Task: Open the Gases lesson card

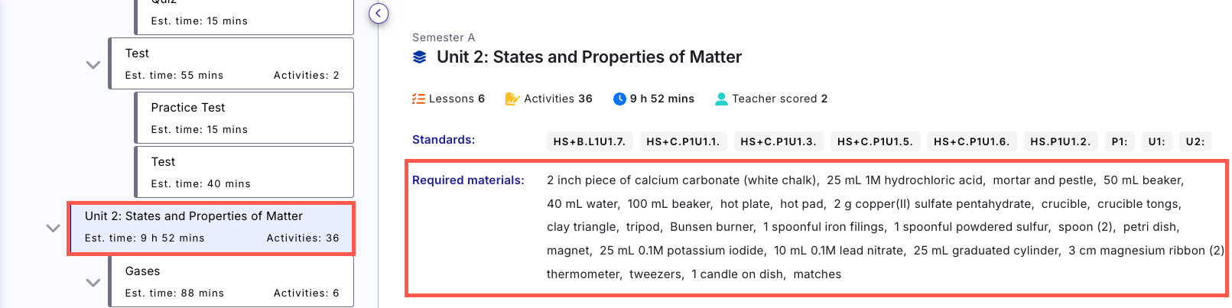Action: click(x=232, y=281)
